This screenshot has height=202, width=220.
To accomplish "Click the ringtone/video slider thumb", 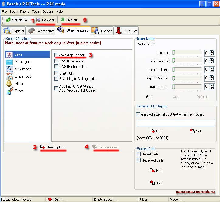I will click(x=174, y=78).
